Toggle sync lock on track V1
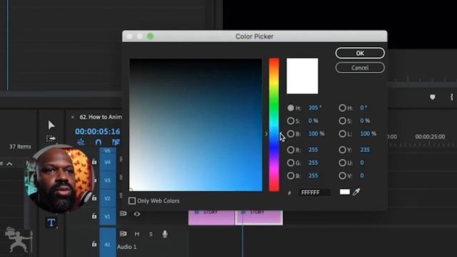 (x=123, y=213)
